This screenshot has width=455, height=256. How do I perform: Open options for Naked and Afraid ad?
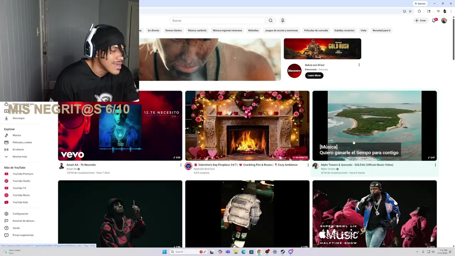[x=359, y=65]
